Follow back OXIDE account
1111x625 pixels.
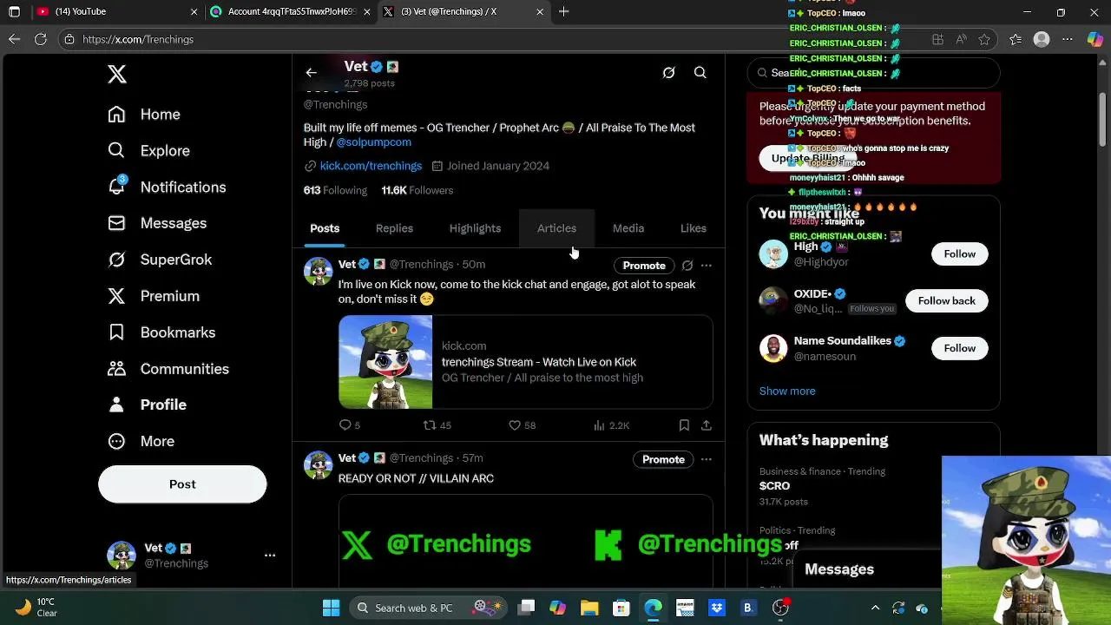(946, 300)
